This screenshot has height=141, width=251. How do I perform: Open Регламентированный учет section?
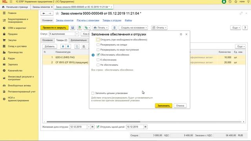pyautogui.click(x=22, y=92)
